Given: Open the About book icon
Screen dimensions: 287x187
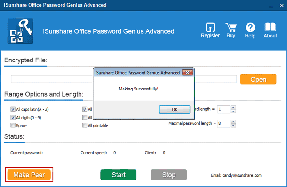Looking at the screenshot, I should (270, 27).
